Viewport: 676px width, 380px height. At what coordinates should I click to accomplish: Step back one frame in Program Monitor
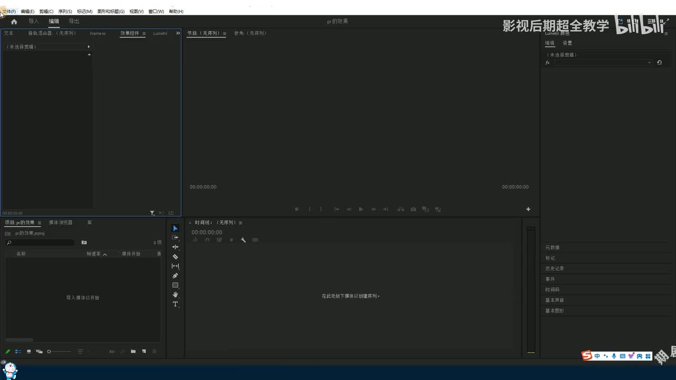pyautogui.click(x=349, y=209)
